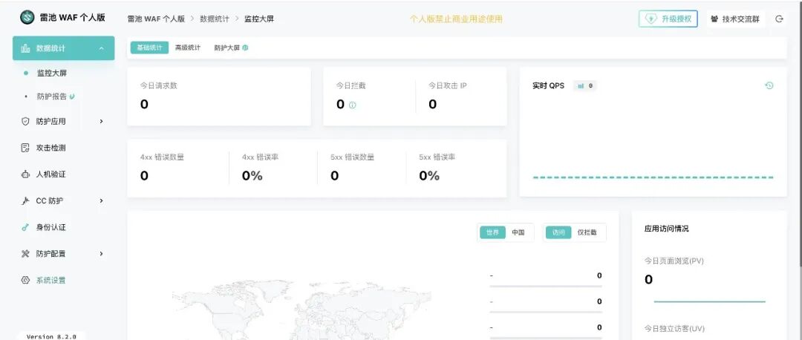The image size is (802, 340).
Task: Click the 个人版禁止商业用途使用 notice
Action: point(456,19)
